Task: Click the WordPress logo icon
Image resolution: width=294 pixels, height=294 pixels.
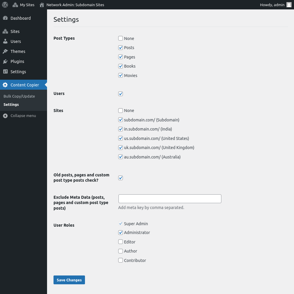Action: tap(5, 5)
